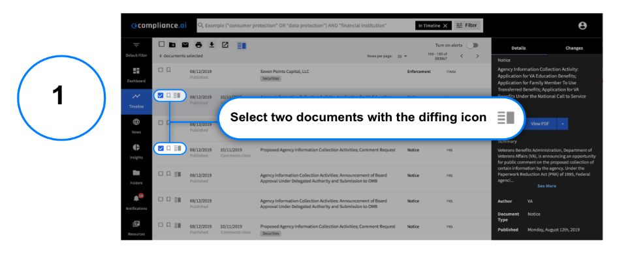Click the print toolbar icon
This screenshot has height=253, width=628.
pos(198,45)
